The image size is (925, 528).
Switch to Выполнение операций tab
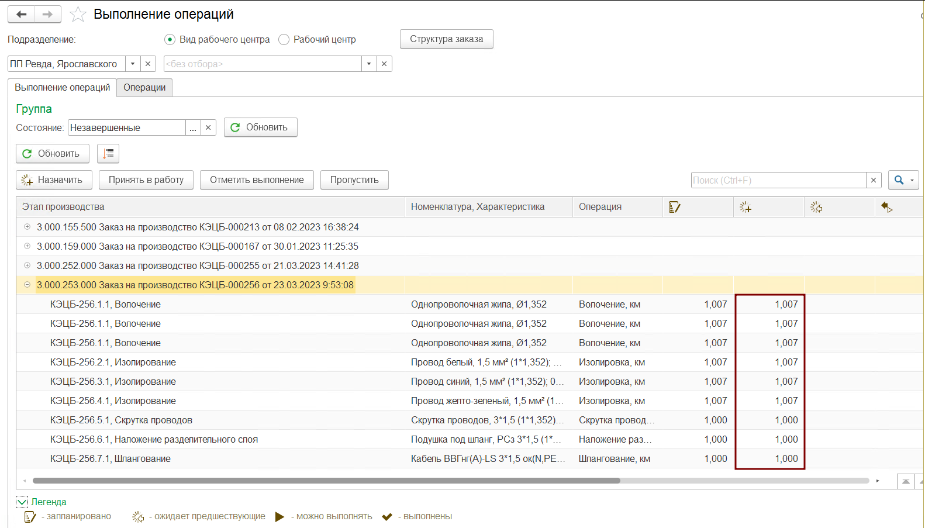pyautogui.click(x=62, y=87)
